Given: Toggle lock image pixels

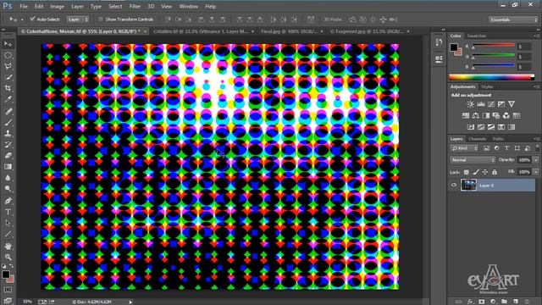Looking at the screenshot, I should (476, 172).
